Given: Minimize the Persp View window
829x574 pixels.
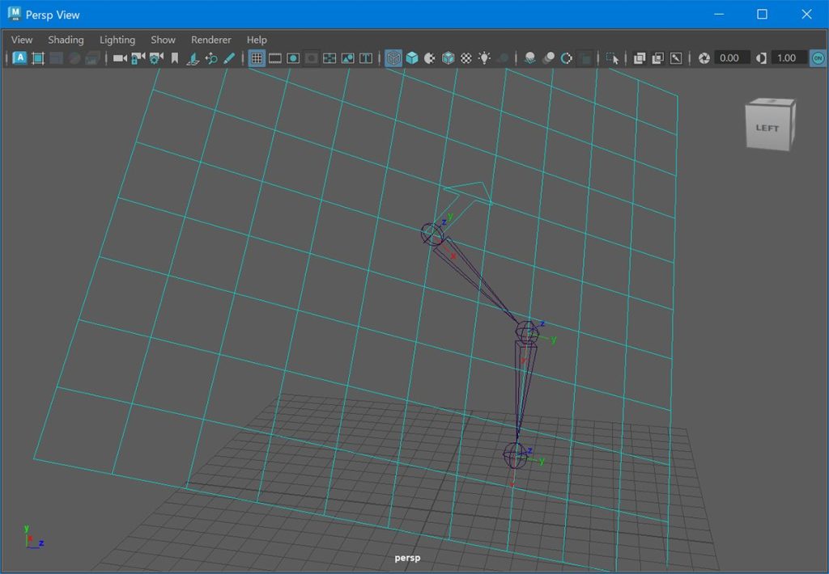Looking at the screenshot, I should click(x=719, y=15).
